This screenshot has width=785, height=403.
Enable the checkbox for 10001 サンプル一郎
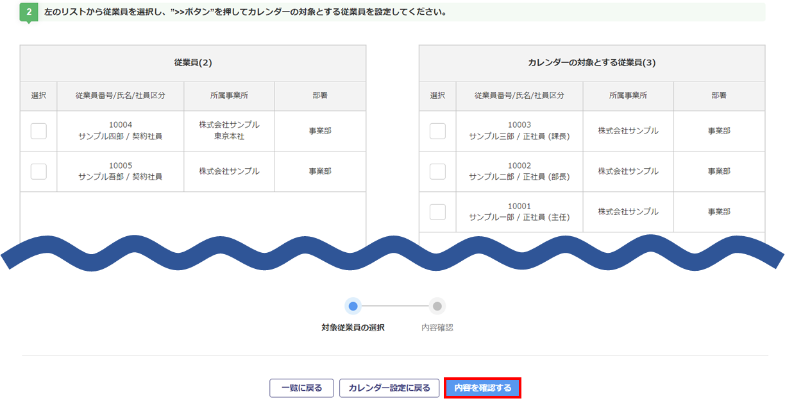coord(437,212)
